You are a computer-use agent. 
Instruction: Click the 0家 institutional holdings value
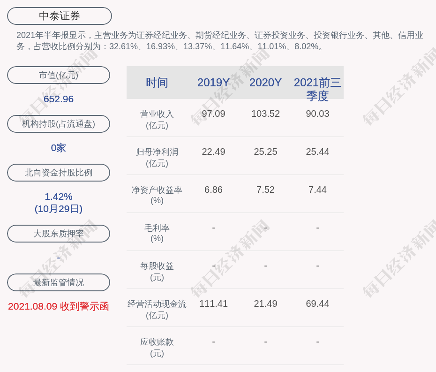click(59, 148)
